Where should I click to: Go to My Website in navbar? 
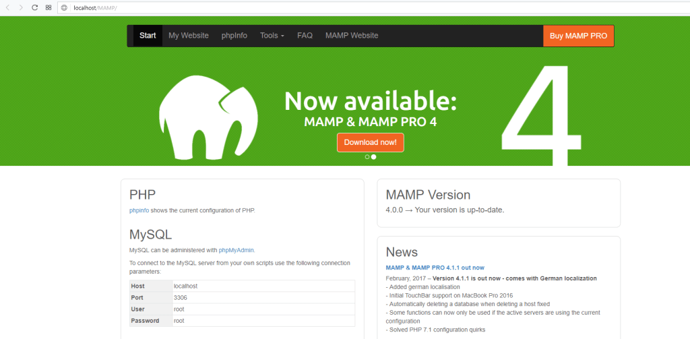[189, 36]
